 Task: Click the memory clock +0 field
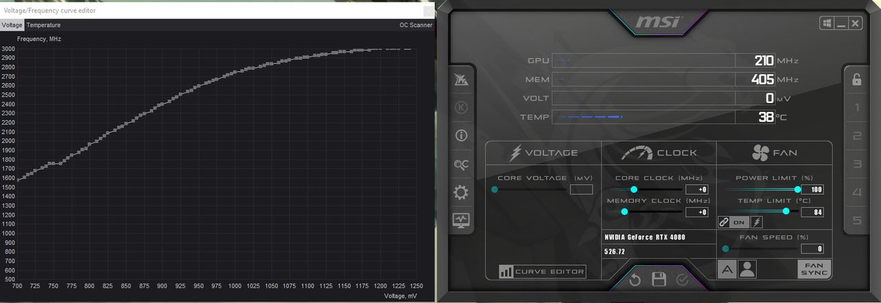(x=697, y=212)
